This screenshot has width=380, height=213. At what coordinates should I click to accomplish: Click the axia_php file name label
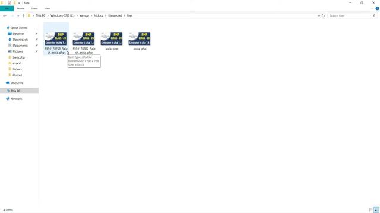[x=112, y=49]
